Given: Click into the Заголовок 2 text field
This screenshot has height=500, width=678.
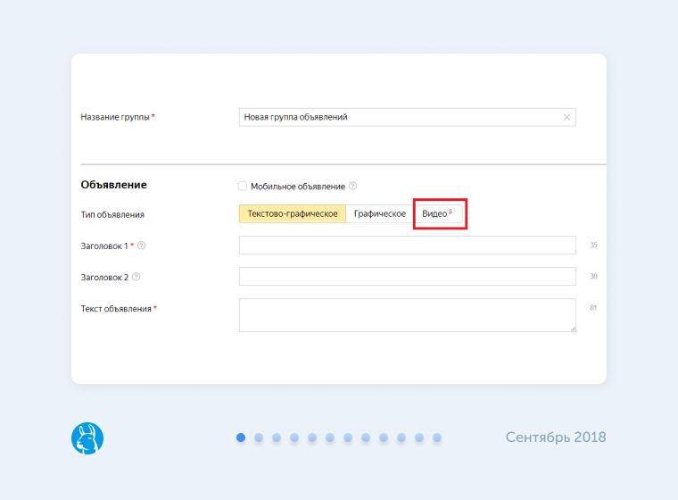Looking at the screenshot, I should (x=407, y=277).
